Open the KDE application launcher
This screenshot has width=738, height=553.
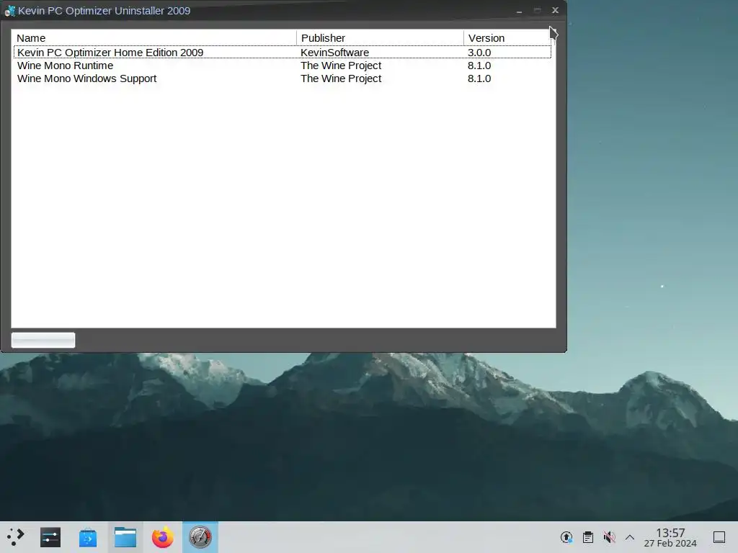16,537
